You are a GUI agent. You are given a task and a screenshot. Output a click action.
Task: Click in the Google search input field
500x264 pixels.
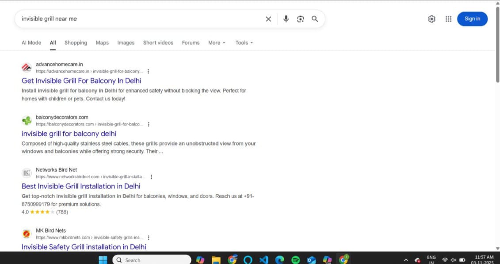(133, 19)
